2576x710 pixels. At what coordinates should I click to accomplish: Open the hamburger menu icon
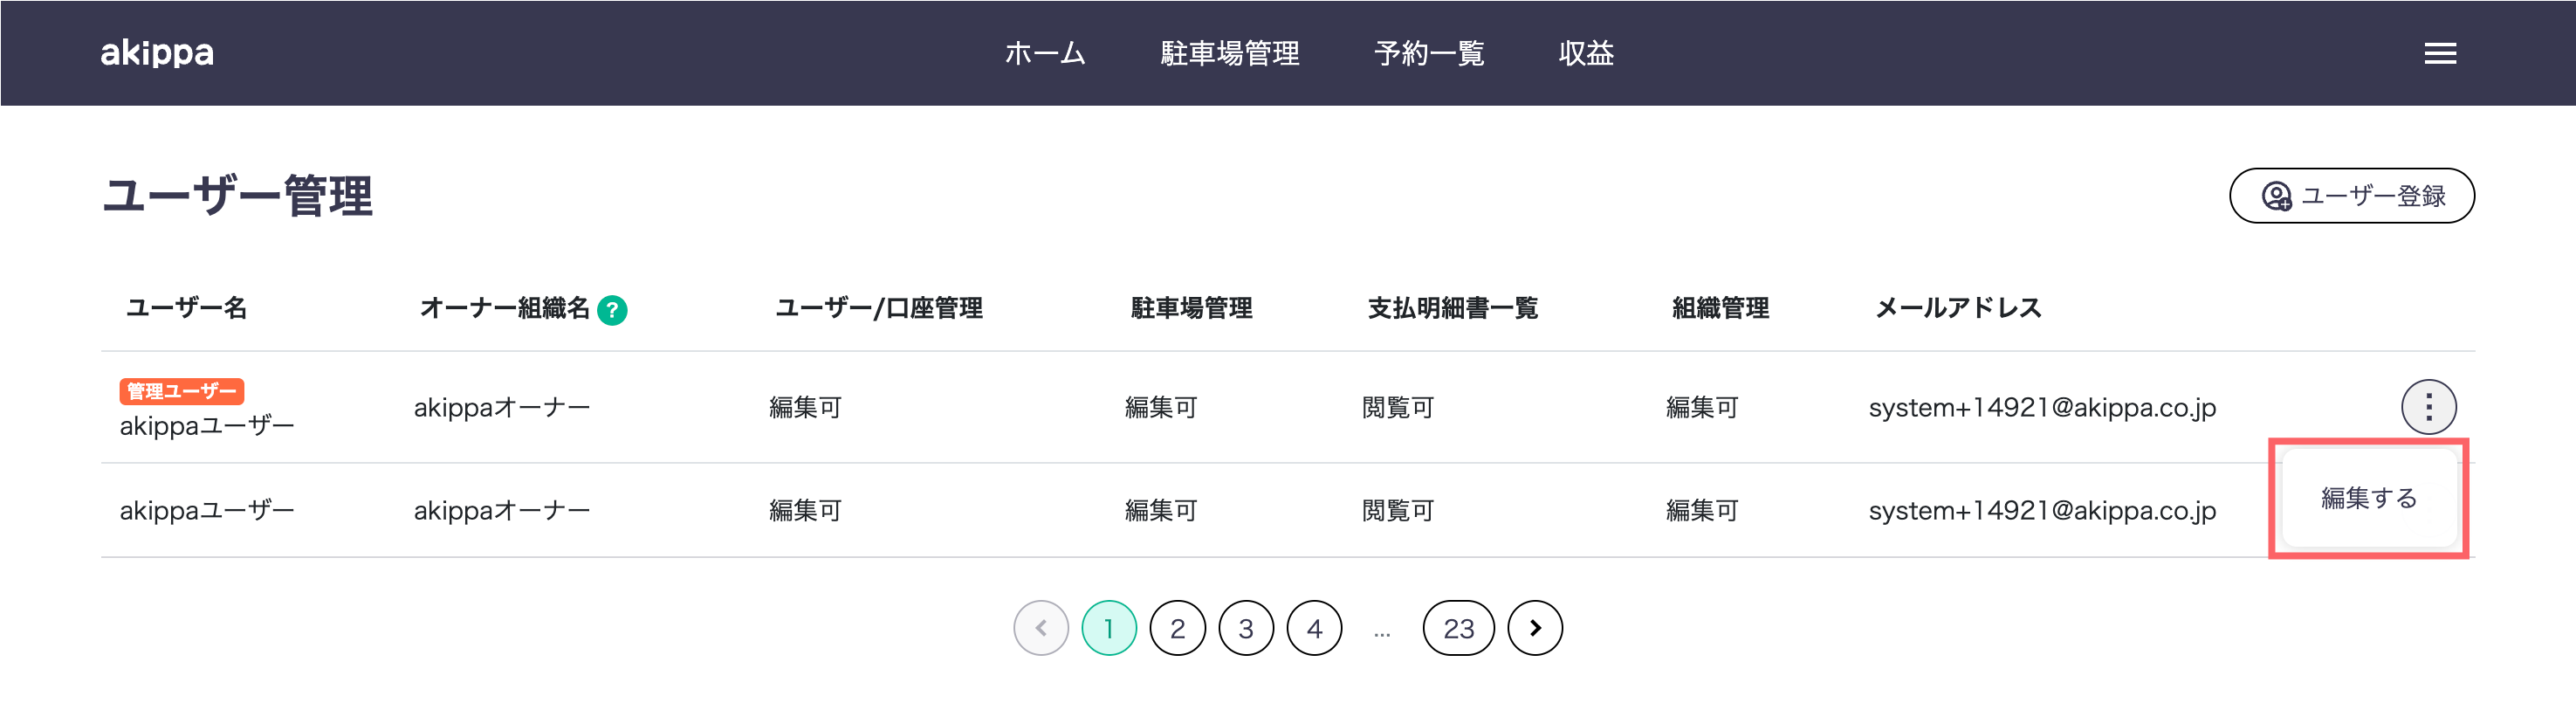click(x=2440, y=53)
